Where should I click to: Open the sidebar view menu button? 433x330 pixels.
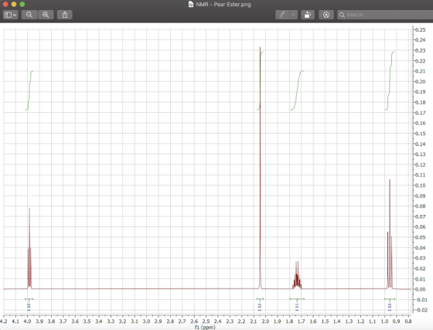(11, 15)
